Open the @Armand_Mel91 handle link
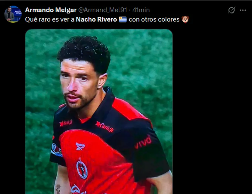252x194 pixels. coord(102,10)
